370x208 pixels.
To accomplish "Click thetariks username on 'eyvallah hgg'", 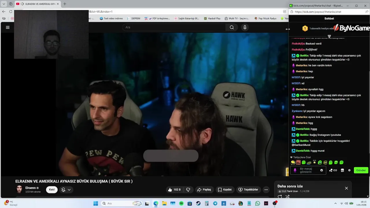I will tap(301, 90).
